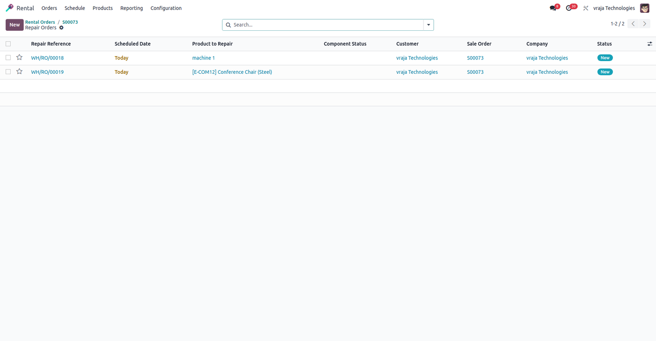
Task: Star the WH/RO/00018 repair order
Action: [x=19, y=57]
